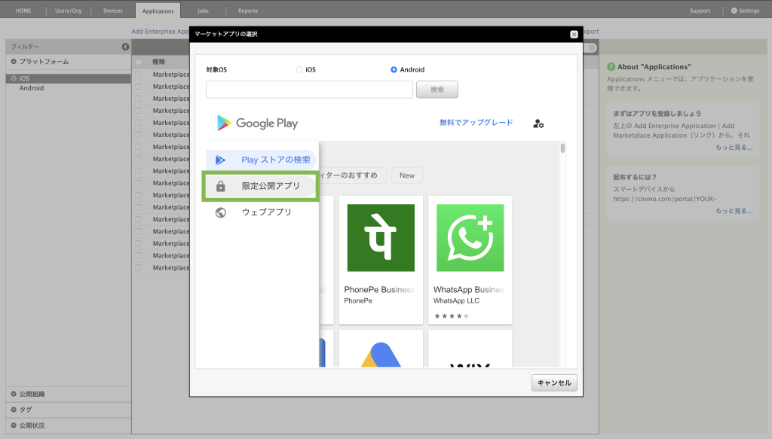Click the lock icon for private apps
The width and height of the screenshot is (772, 439).
click(x=221, y=186)
